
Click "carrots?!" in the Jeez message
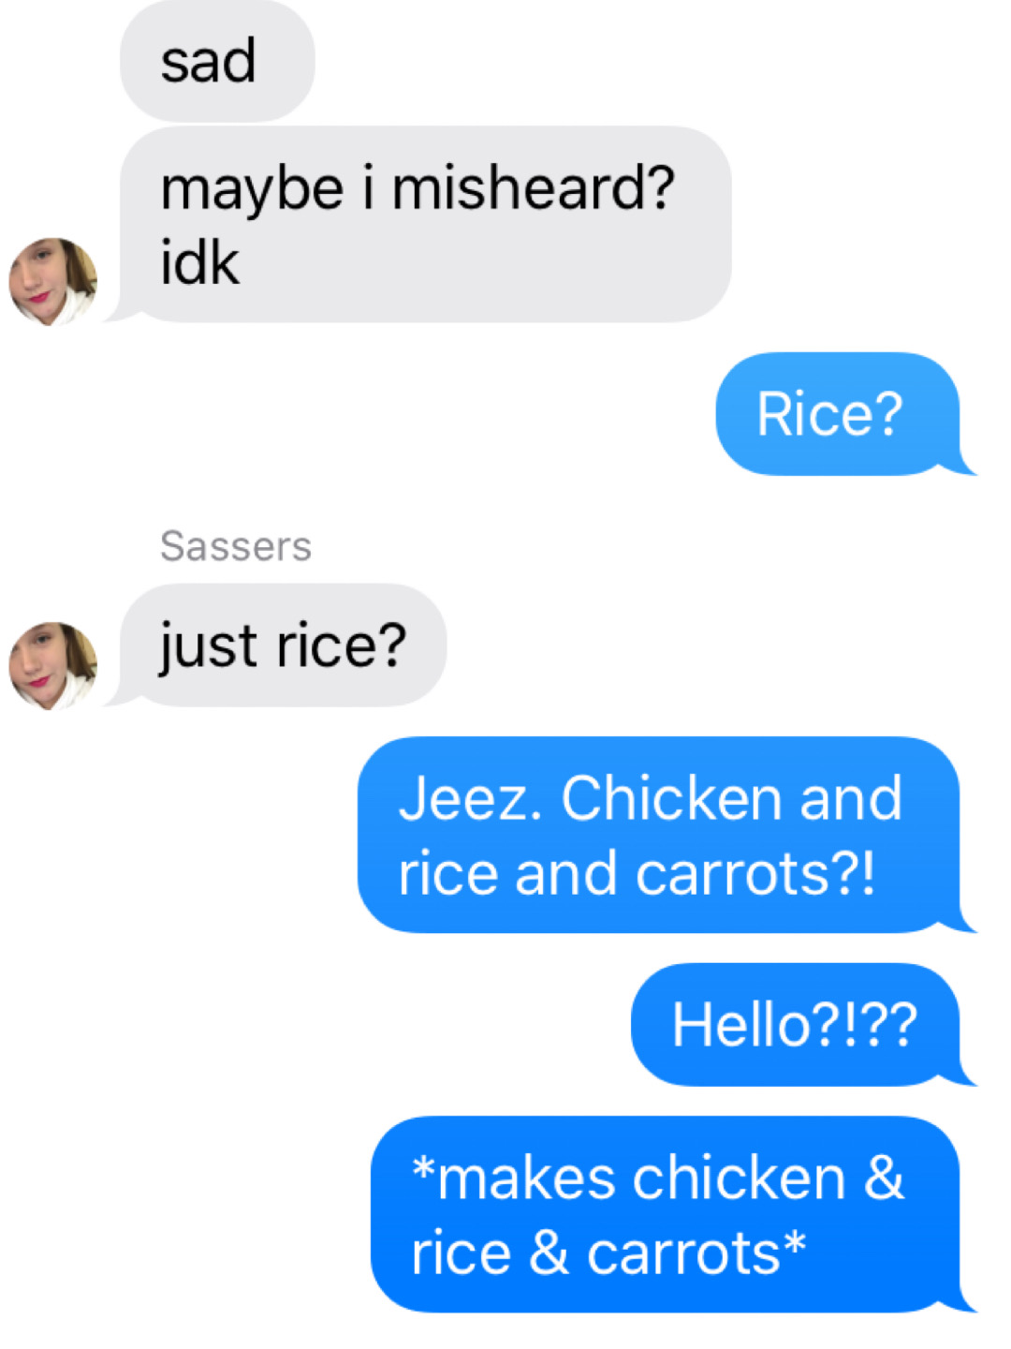(756, 874)
